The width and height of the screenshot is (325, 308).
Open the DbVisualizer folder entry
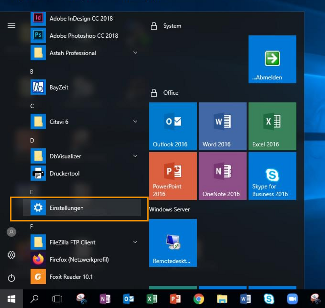click(x=82, y=156)
